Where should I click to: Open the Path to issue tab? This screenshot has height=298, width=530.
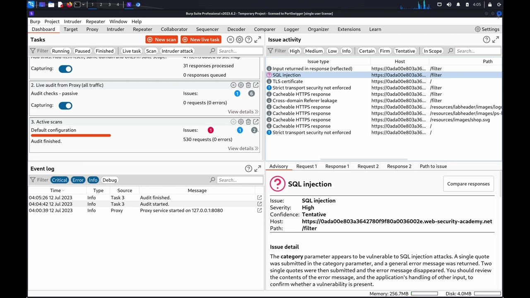pos(433,166)
